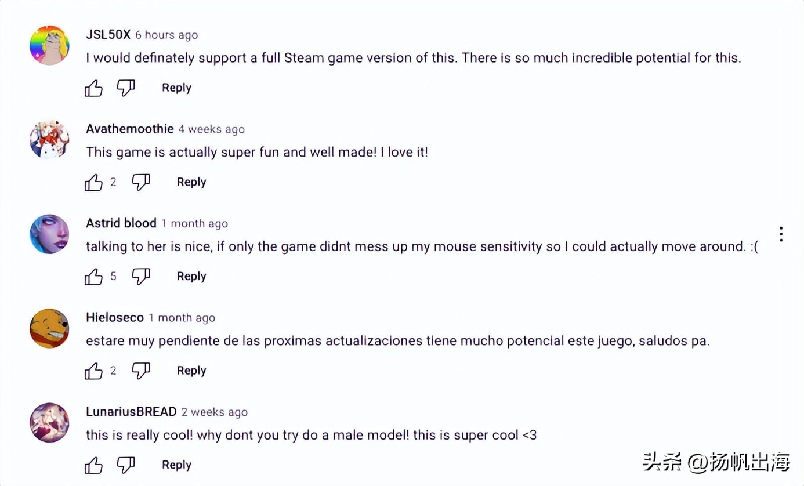This screenshot has width=804, height=486.
Task: Like the comment by JSL50X
Action: tap(93, 88)
